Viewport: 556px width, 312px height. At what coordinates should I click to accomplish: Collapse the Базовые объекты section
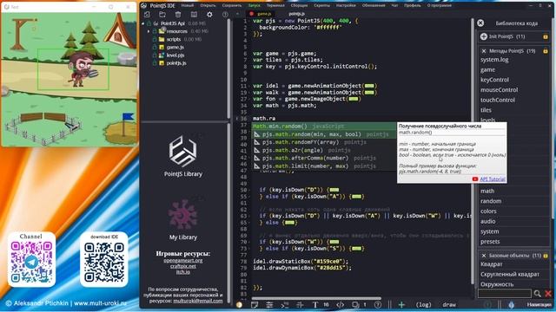click(484, 256)
